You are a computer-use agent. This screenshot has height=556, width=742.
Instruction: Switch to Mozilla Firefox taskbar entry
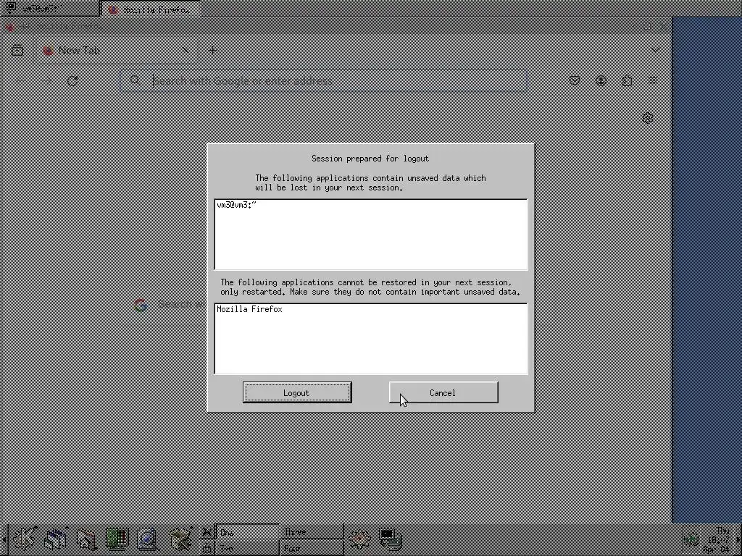click(x=151, y=9)
